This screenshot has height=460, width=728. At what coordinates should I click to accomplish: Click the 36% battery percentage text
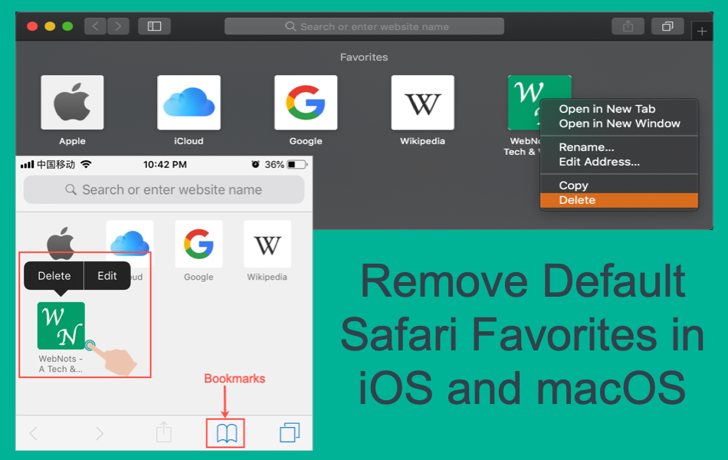[x=274, y=165]
